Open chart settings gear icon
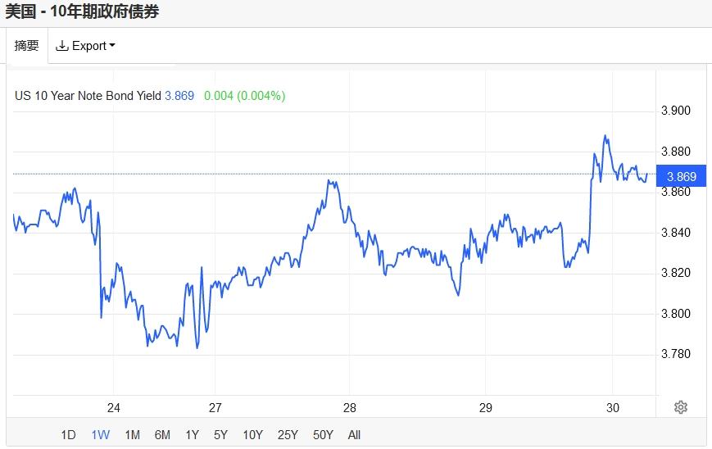Image resolution: width=712 pixels, height=449 pixels. point(680,407)
